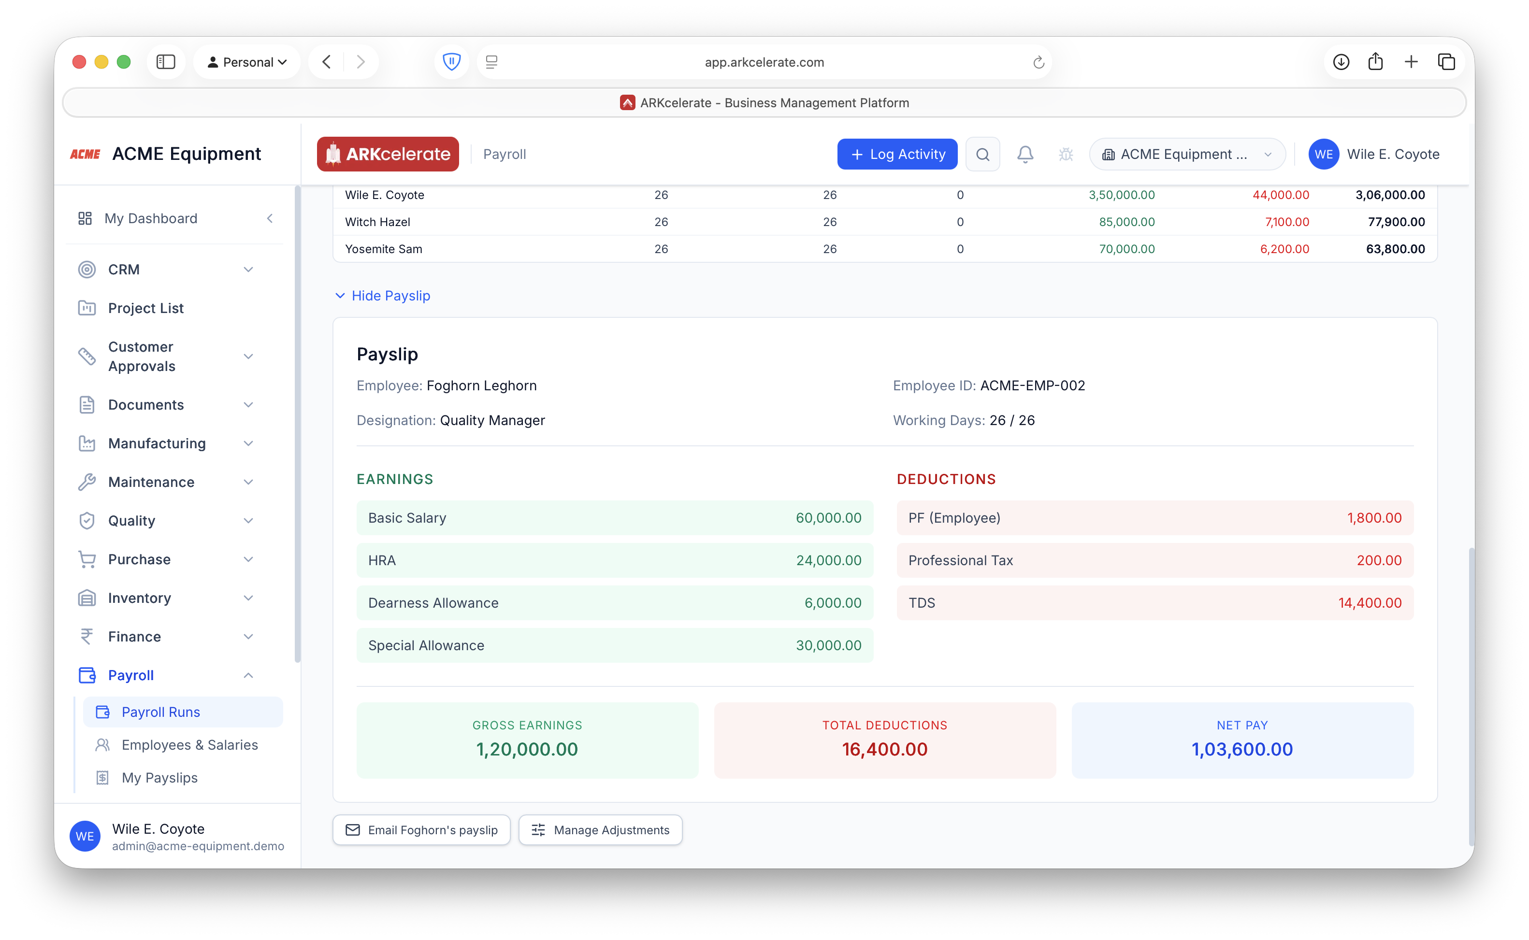
Task: Open My Payslips submenu item
Action: pyautogui.click(x=182, y=778)
